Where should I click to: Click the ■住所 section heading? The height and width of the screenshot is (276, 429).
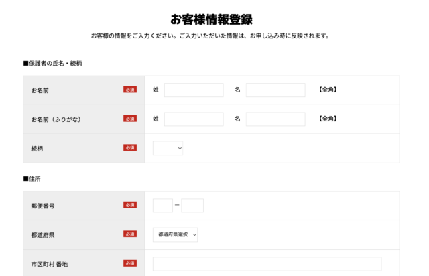32,179
